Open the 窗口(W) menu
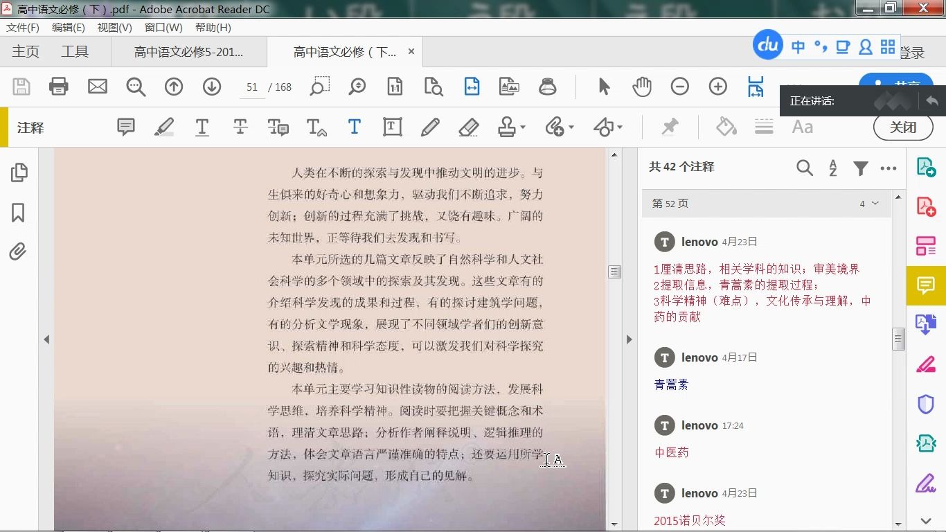 pos(163,28)
